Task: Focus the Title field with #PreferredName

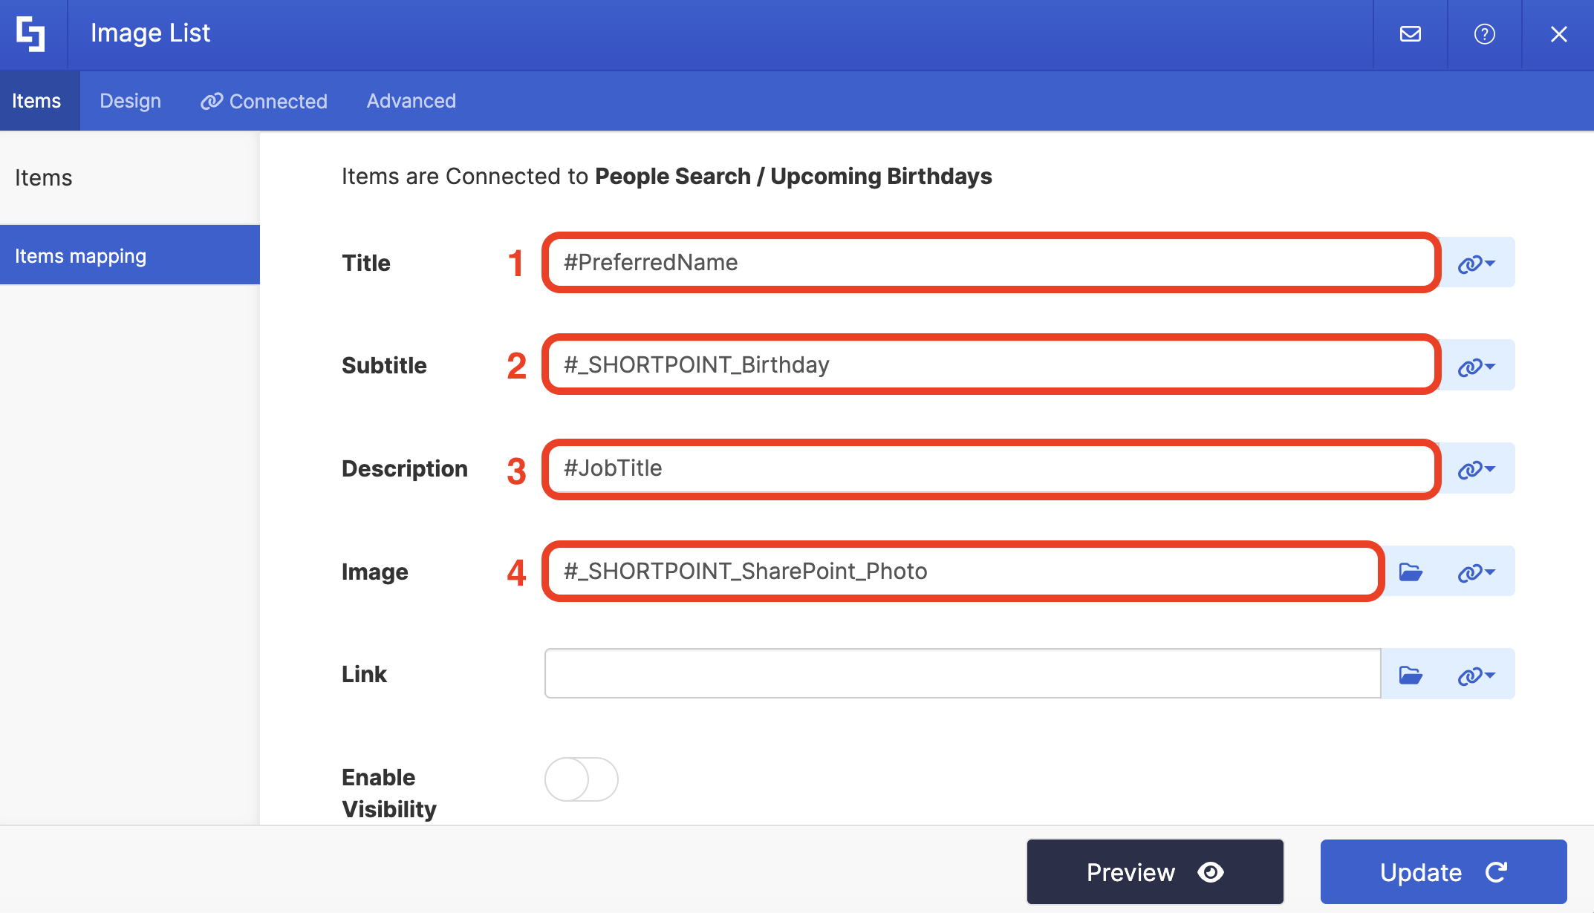Action: (x=990, y=263)
